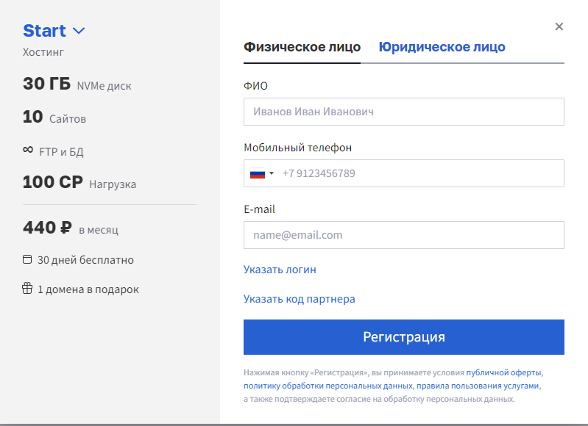
Task: Open политику обработки персональных данных link
Action: pos(328,386)
